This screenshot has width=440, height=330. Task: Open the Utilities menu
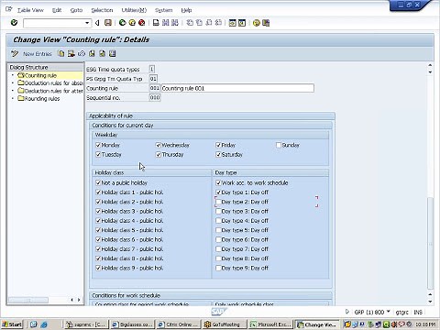(134, 10)
